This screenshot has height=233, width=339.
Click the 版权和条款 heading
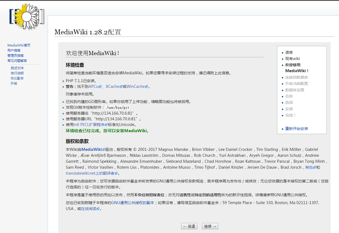(77, 141)
